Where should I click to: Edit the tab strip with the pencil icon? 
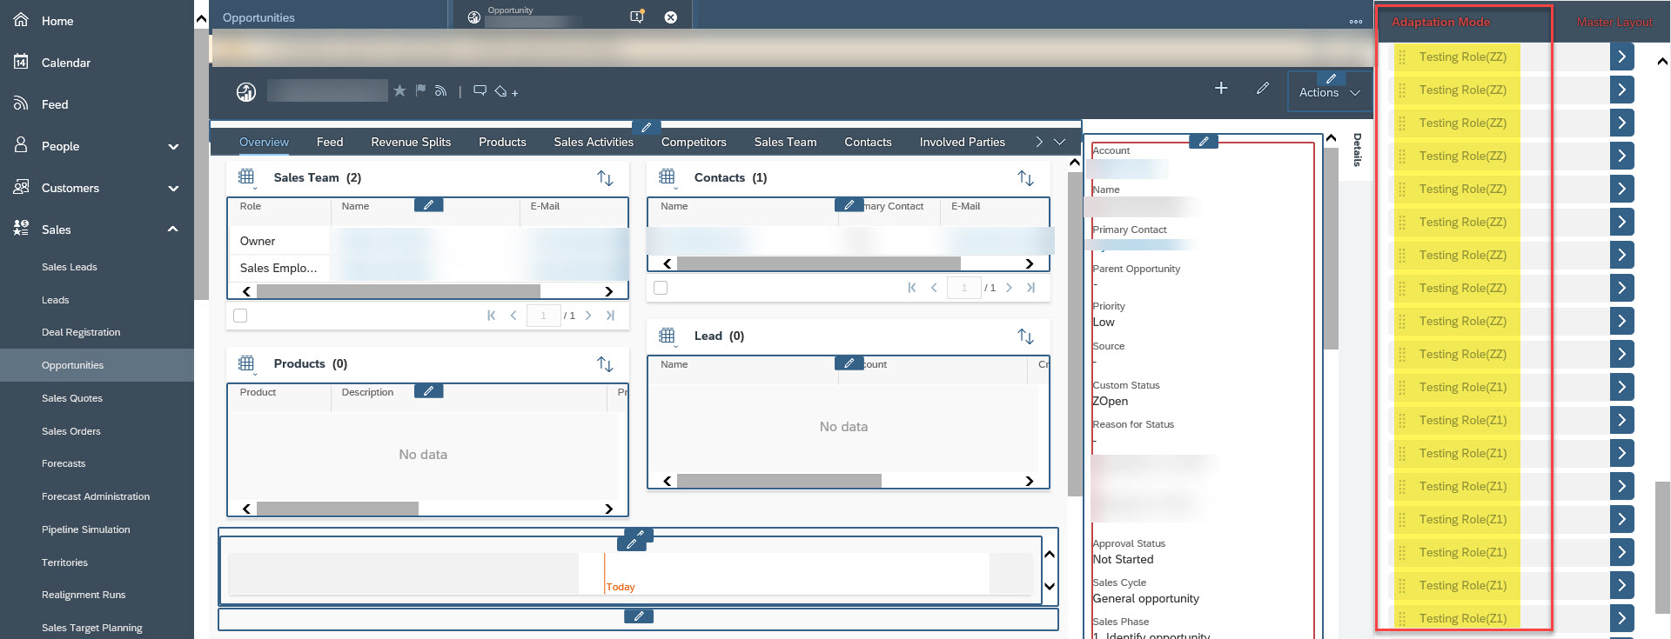click(646, 127)
